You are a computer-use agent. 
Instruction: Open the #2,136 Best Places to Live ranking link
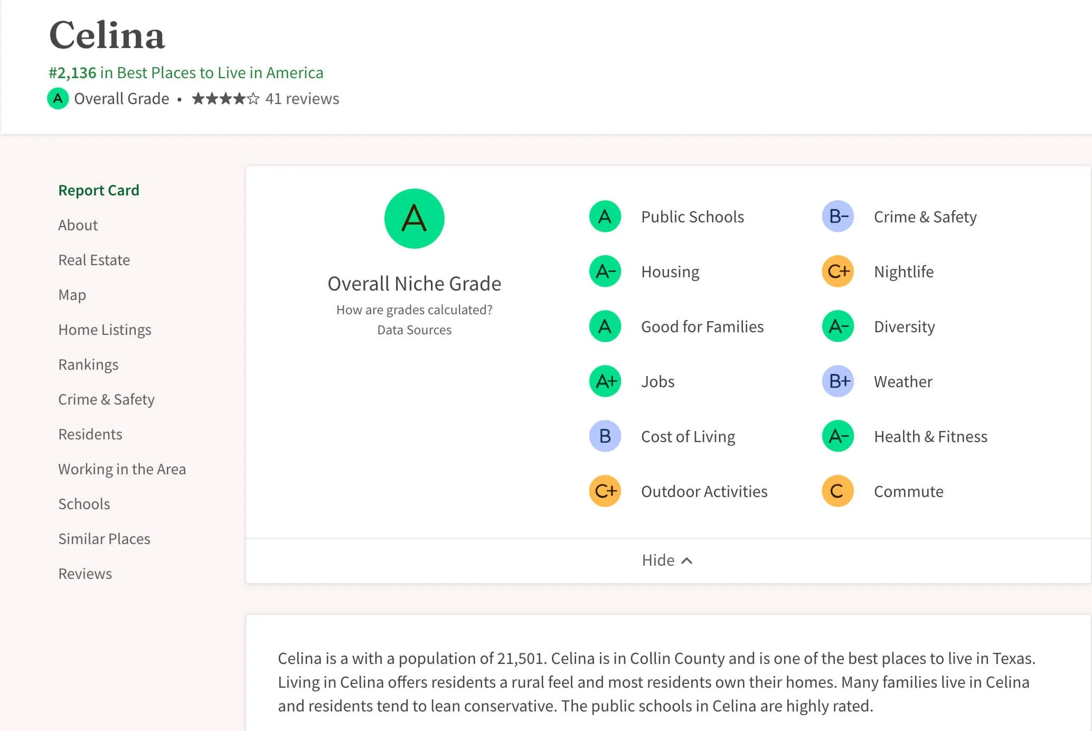point(186,72)
